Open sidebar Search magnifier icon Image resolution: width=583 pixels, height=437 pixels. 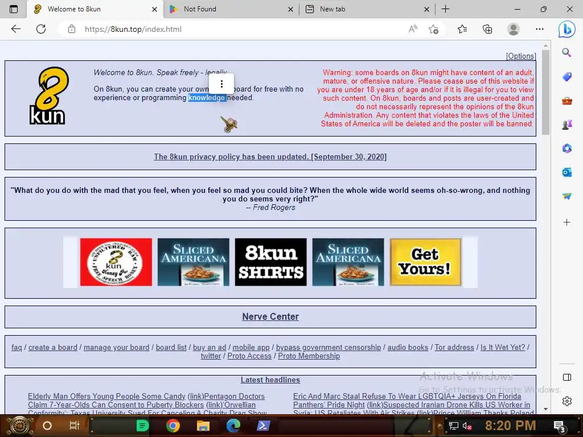coord(566,52)
